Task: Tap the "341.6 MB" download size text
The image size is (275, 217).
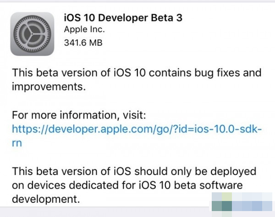Action: [83, 43]
